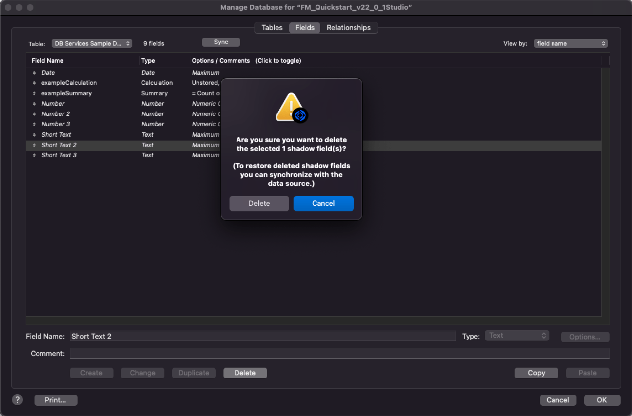Click the Change button
Image resolution: width=632 pixels, height=416 pixels.
pos(143,373)
